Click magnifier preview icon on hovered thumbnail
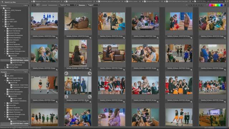Screen dimensions: 229x129 pos(90,97)
